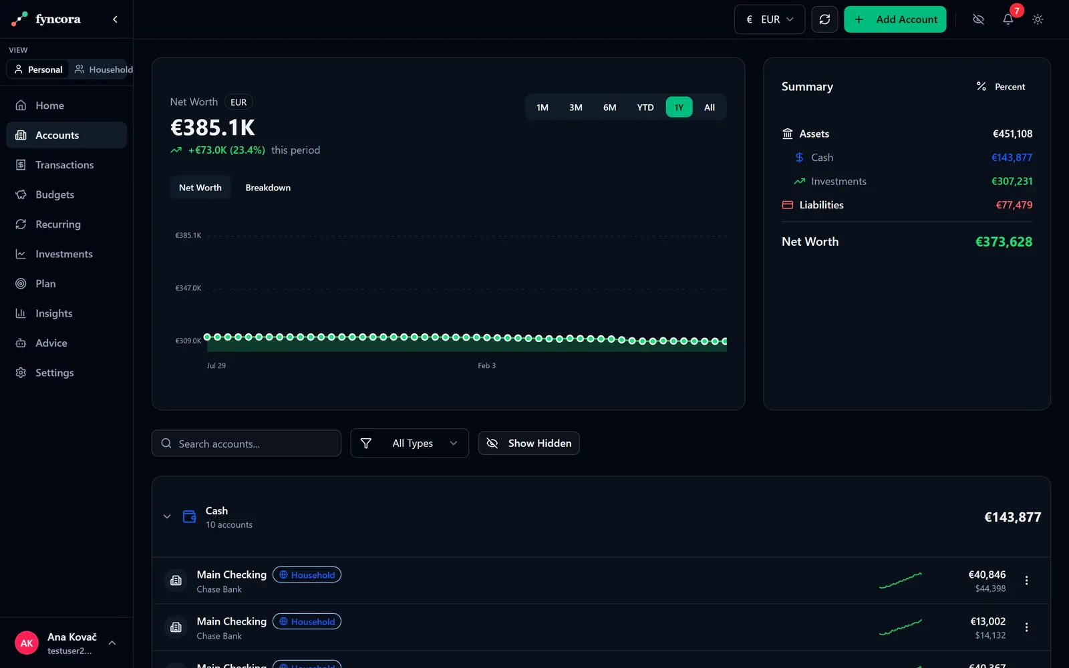Click the Liabilities card icon in Summary
Screen dimensions: 1069x668
788,205
